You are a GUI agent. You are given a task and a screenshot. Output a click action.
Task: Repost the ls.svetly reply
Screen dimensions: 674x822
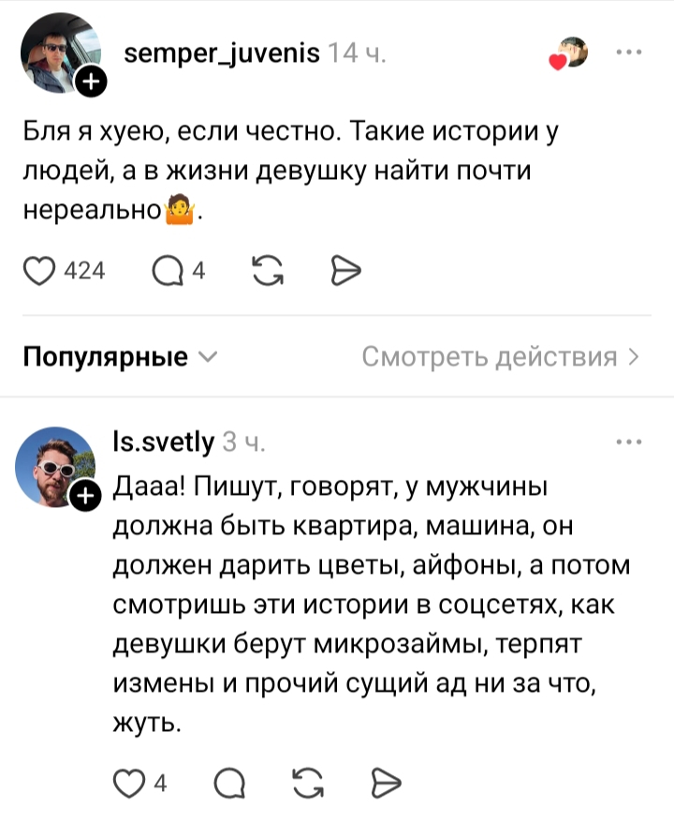(308, 784)
